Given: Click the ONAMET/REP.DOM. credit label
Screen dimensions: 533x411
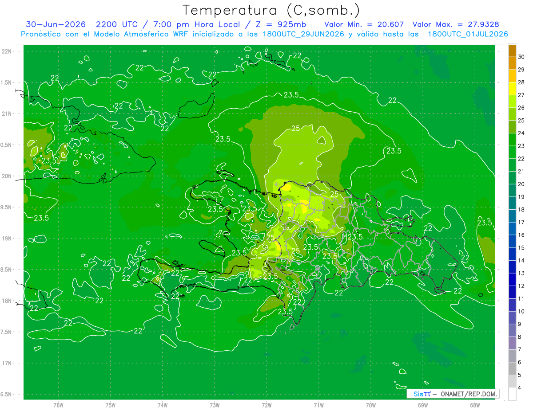Looking at the screenshot, I should point(468,394).
